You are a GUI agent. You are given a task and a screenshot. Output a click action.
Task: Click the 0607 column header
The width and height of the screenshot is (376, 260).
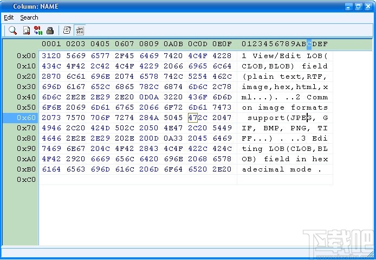coord(124,44)
